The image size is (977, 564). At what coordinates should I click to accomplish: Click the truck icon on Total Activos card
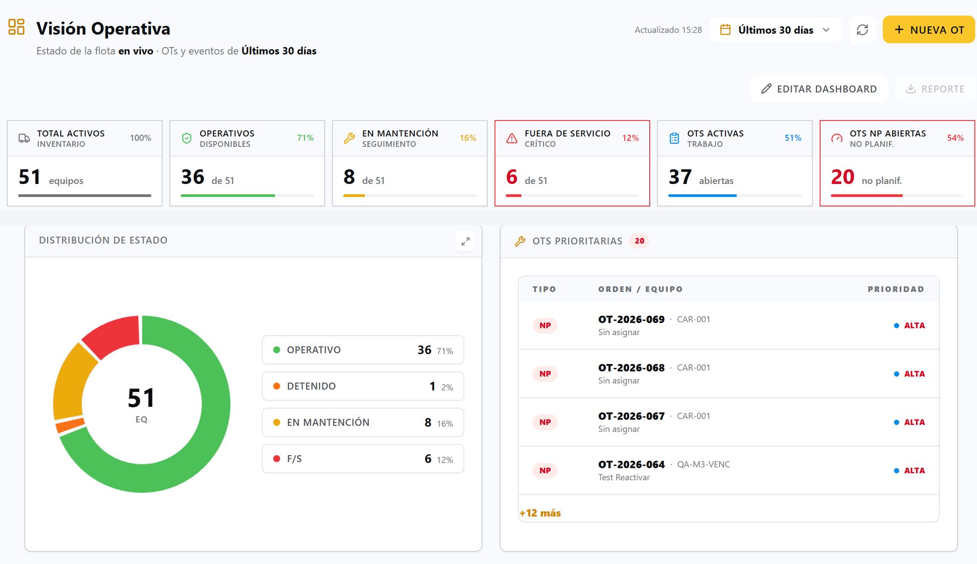coord(24,138)
